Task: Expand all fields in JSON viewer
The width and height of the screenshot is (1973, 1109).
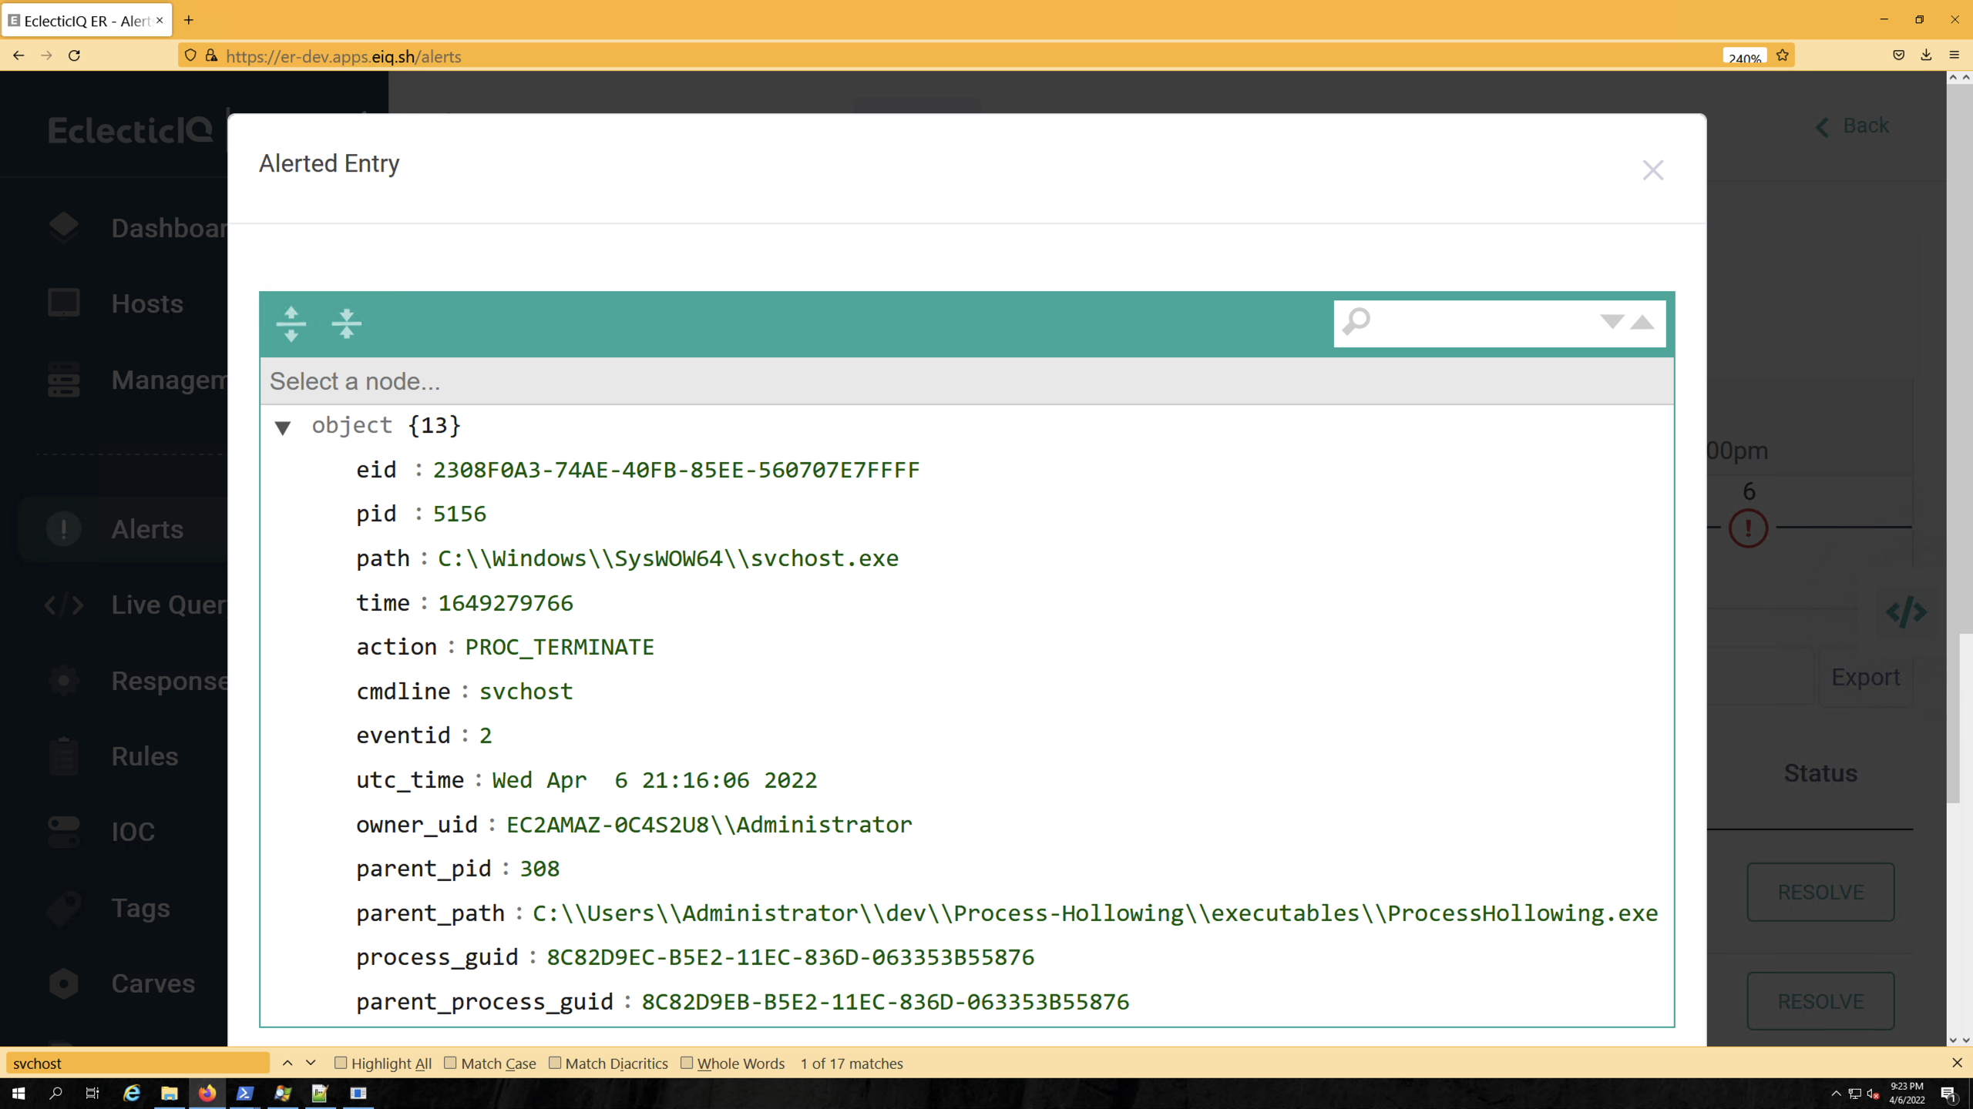Action: 291,323
